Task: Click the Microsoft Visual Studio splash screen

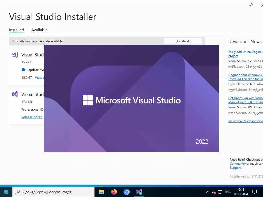Action: tap(131, 98)
